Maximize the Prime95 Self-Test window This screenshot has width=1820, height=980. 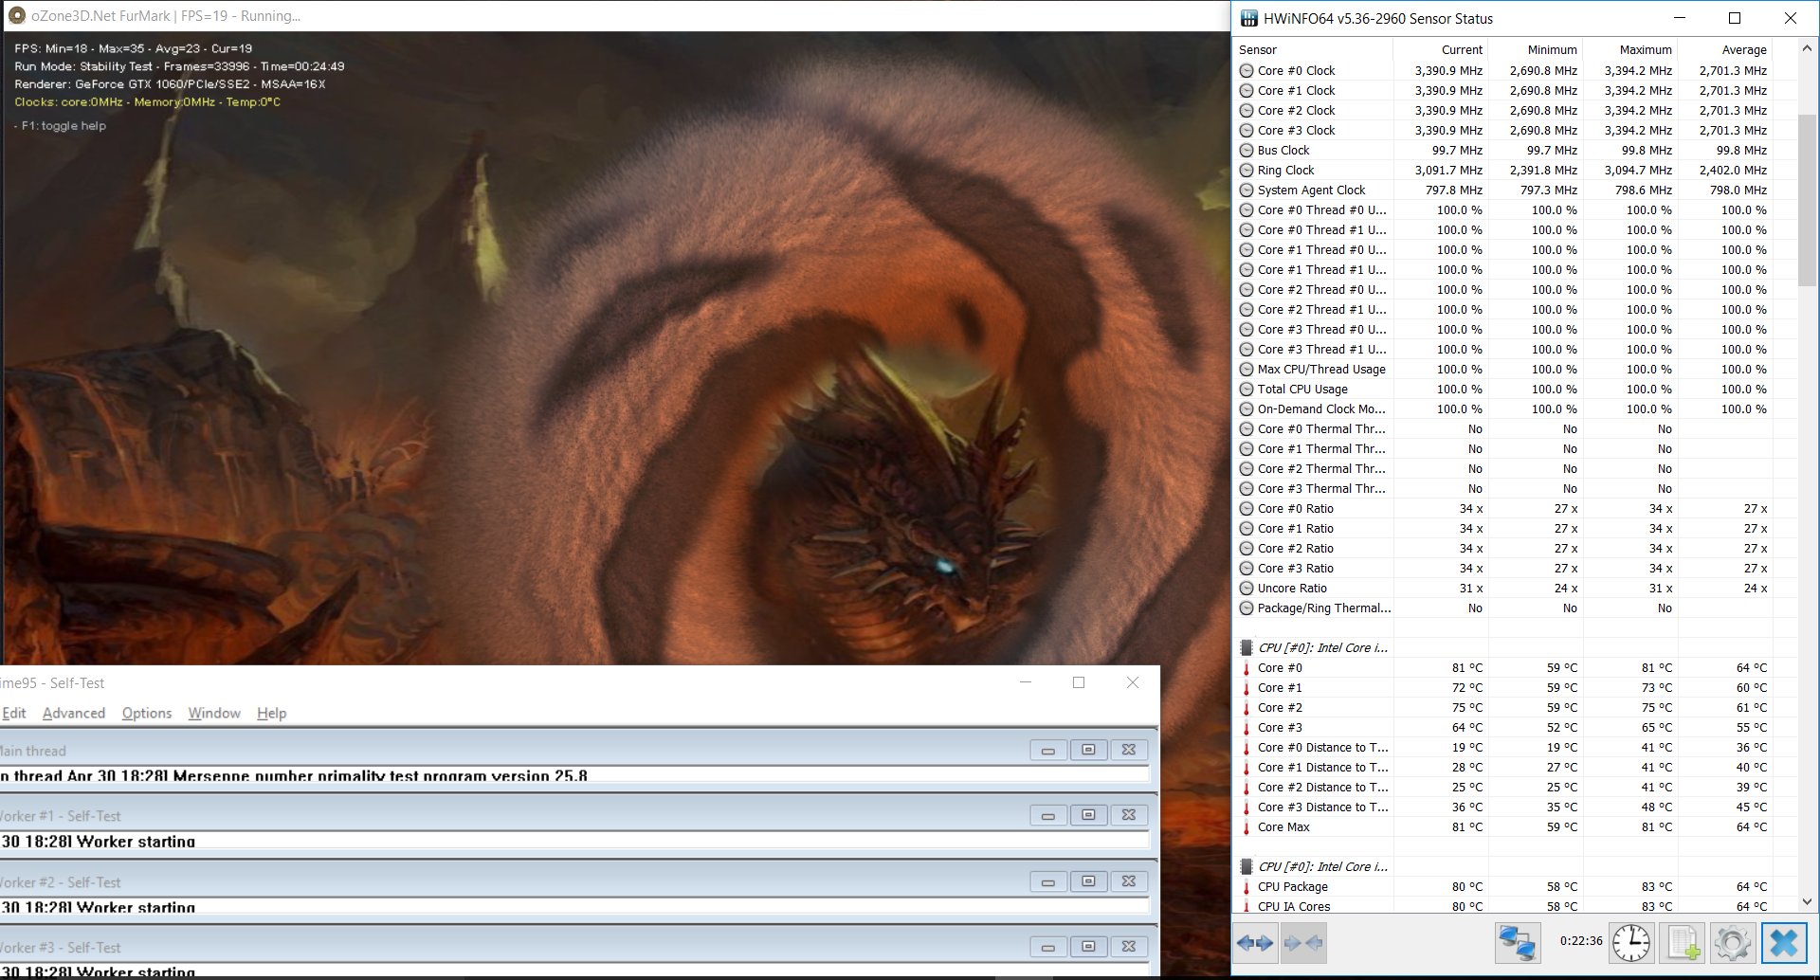point(1079,682)
